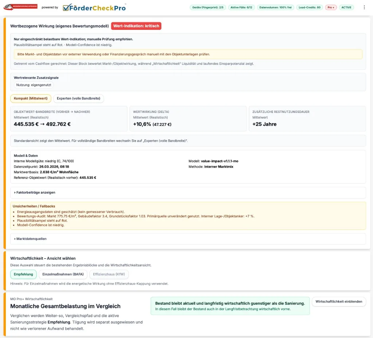Click Monatliche Gesamtbelastung im Vergleich heading

click(65, 306)
